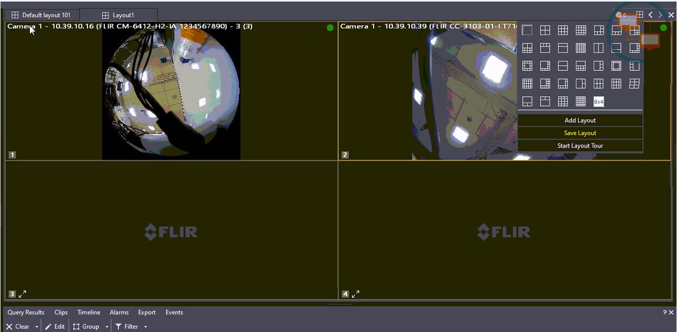Pick the layout with one large left pane
The height and width of the screenshot is (332, 677).
[x=598, y=65]
